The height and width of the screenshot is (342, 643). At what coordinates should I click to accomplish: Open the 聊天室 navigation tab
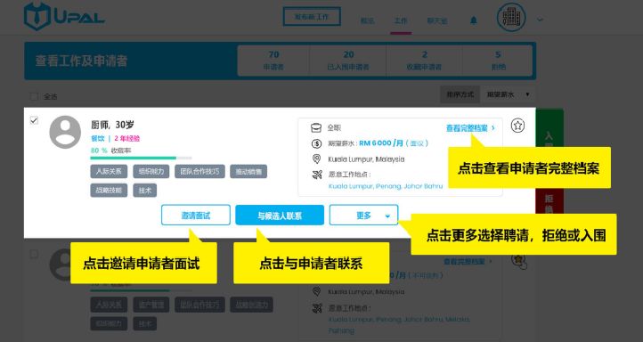click(437, 20)
